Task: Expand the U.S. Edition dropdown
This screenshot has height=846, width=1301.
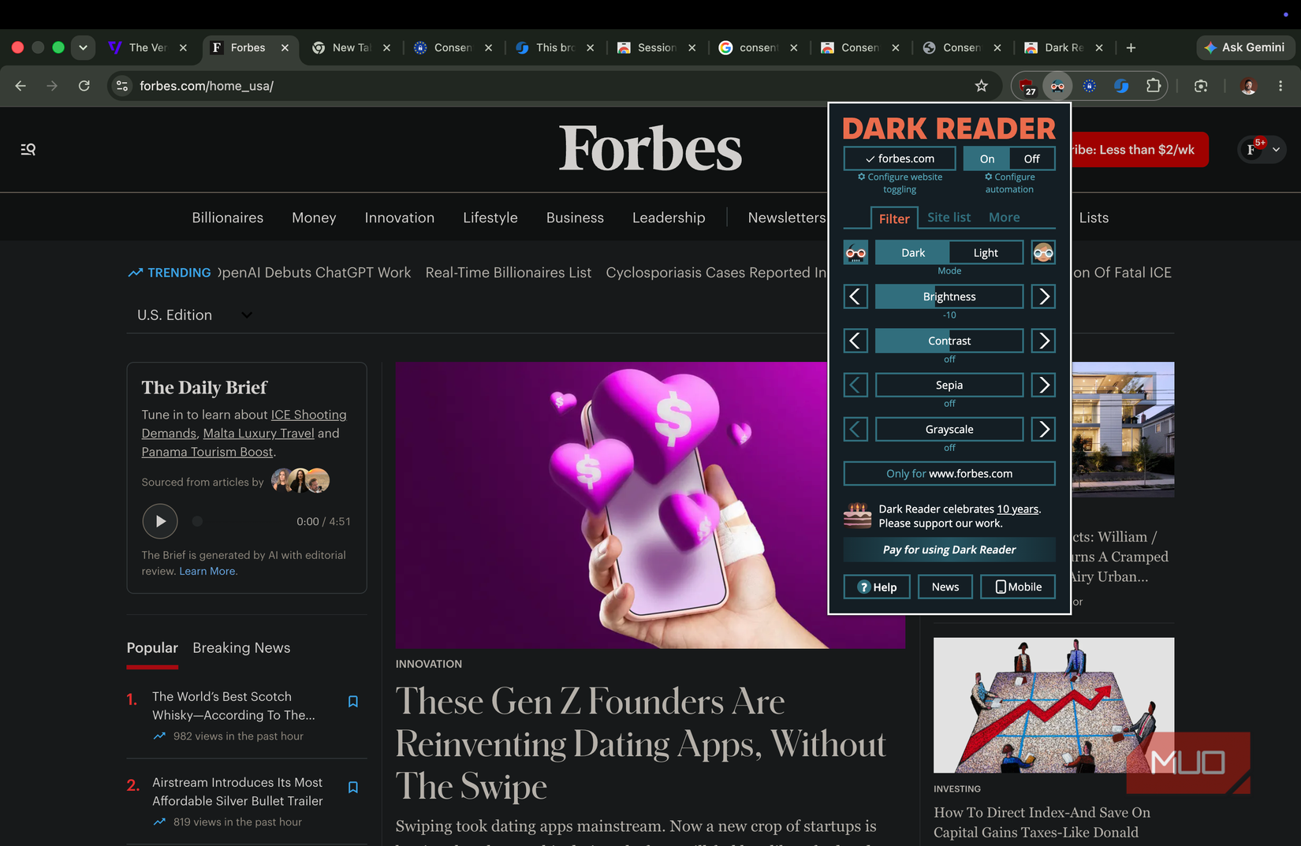Action: 194,315
